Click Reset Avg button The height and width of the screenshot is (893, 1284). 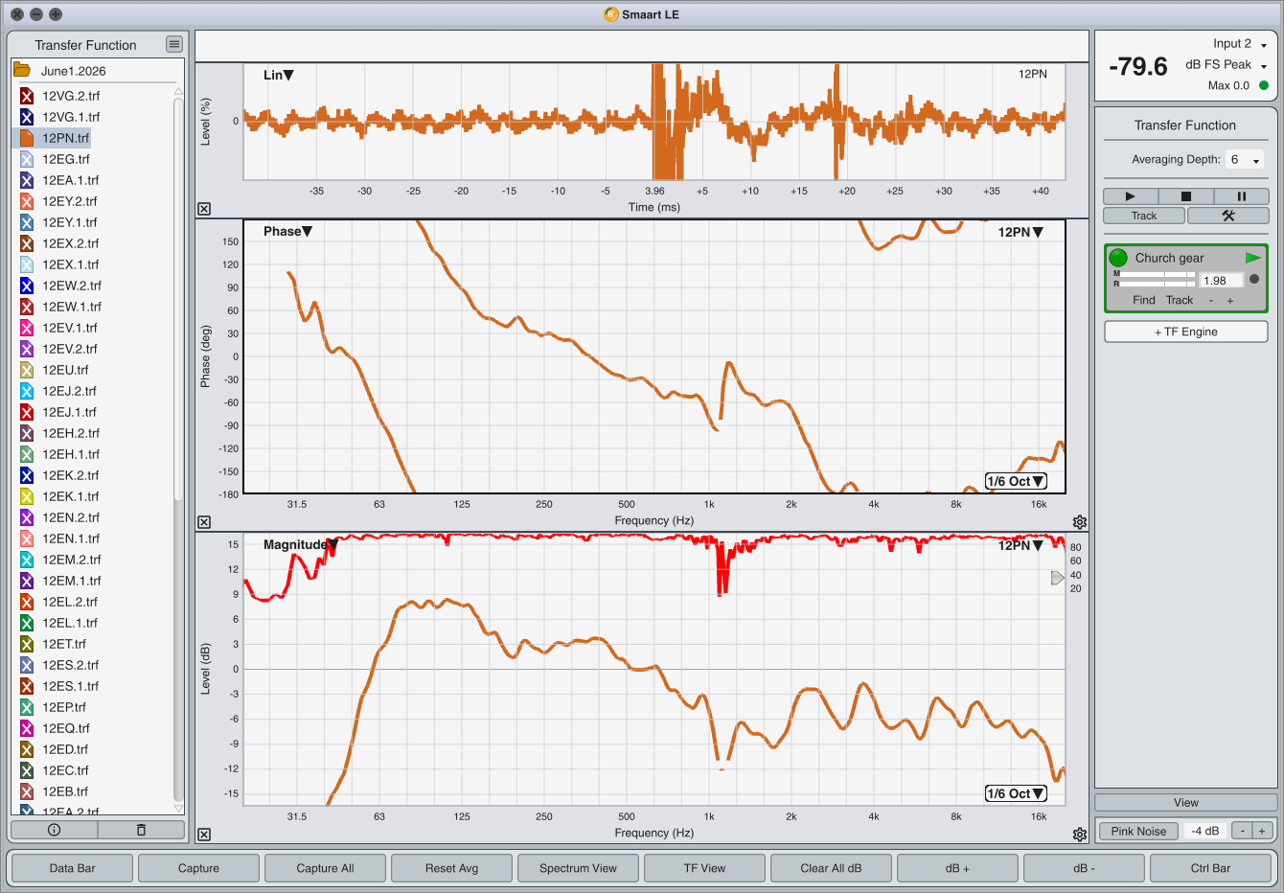tap(451, 868)
